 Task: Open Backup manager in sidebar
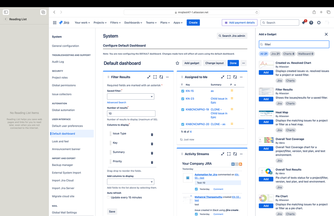(x=63, y=165)
